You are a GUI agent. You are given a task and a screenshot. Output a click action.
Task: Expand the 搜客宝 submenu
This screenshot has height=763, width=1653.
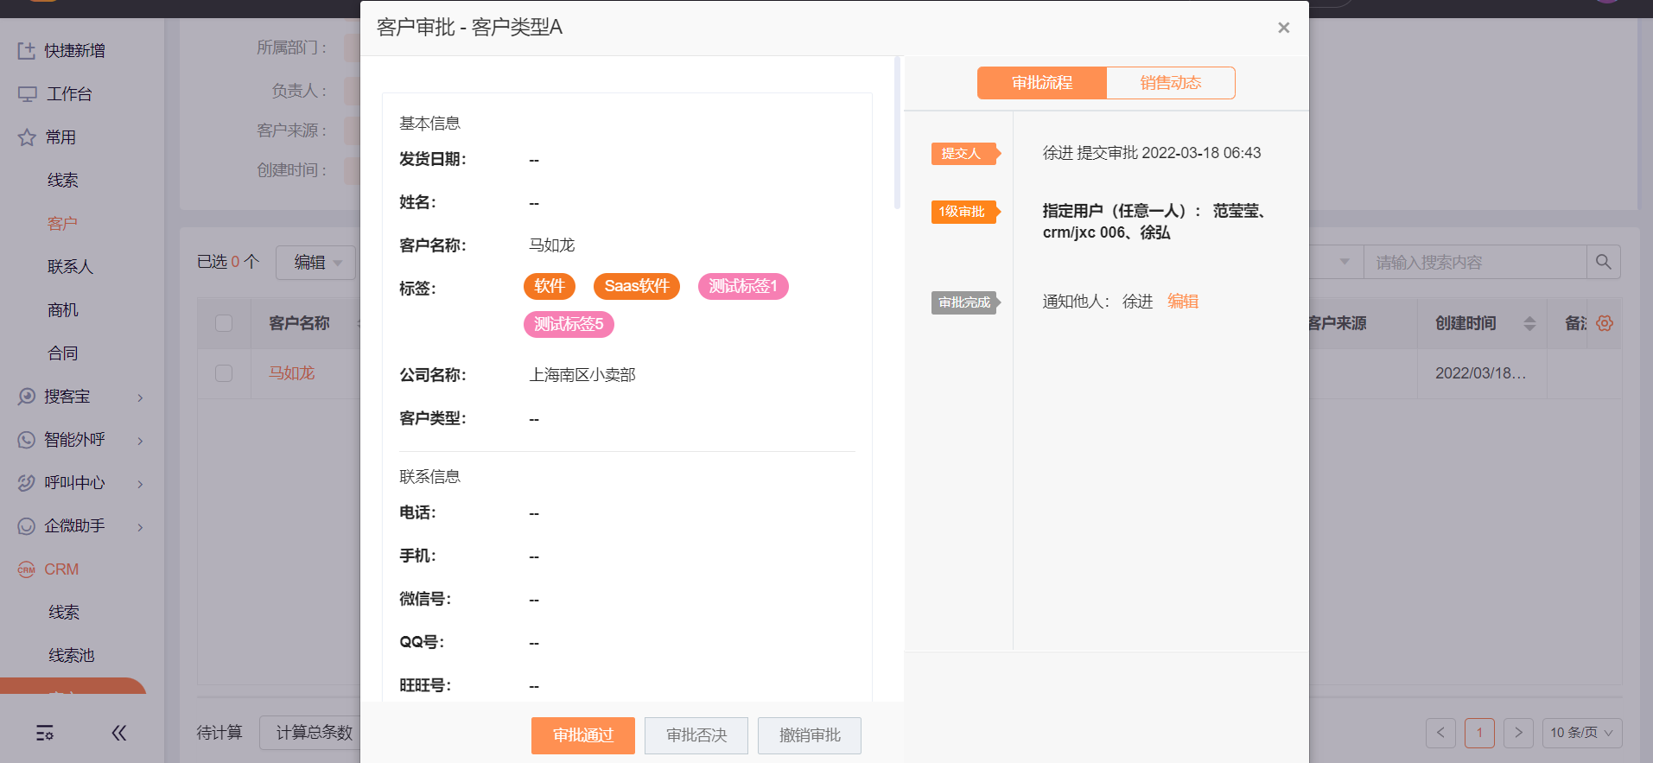click(140, 397)
